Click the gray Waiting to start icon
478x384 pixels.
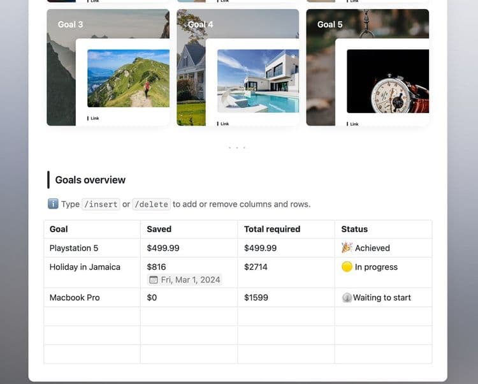347,297
